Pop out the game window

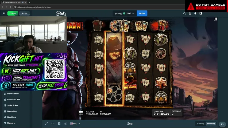point(65,123)
